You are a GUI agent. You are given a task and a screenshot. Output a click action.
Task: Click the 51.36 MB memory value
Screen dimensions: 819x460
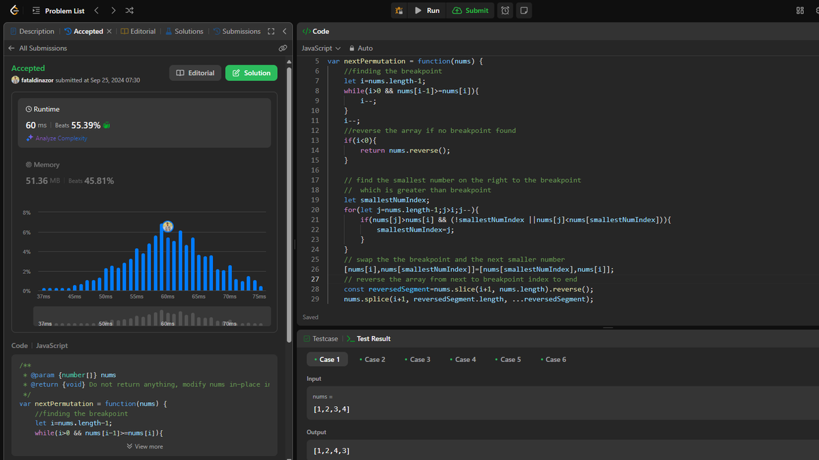[x=44, y=181]
